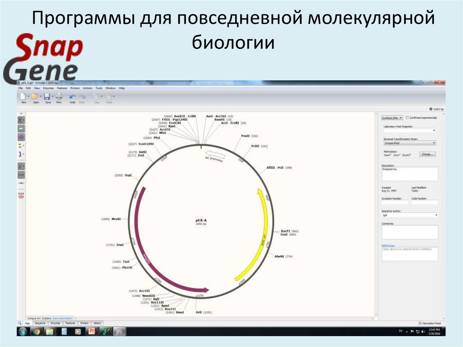Click the New file icon
Image resolution: width=463 pixels, height=347 pixels.
point(24,96)
